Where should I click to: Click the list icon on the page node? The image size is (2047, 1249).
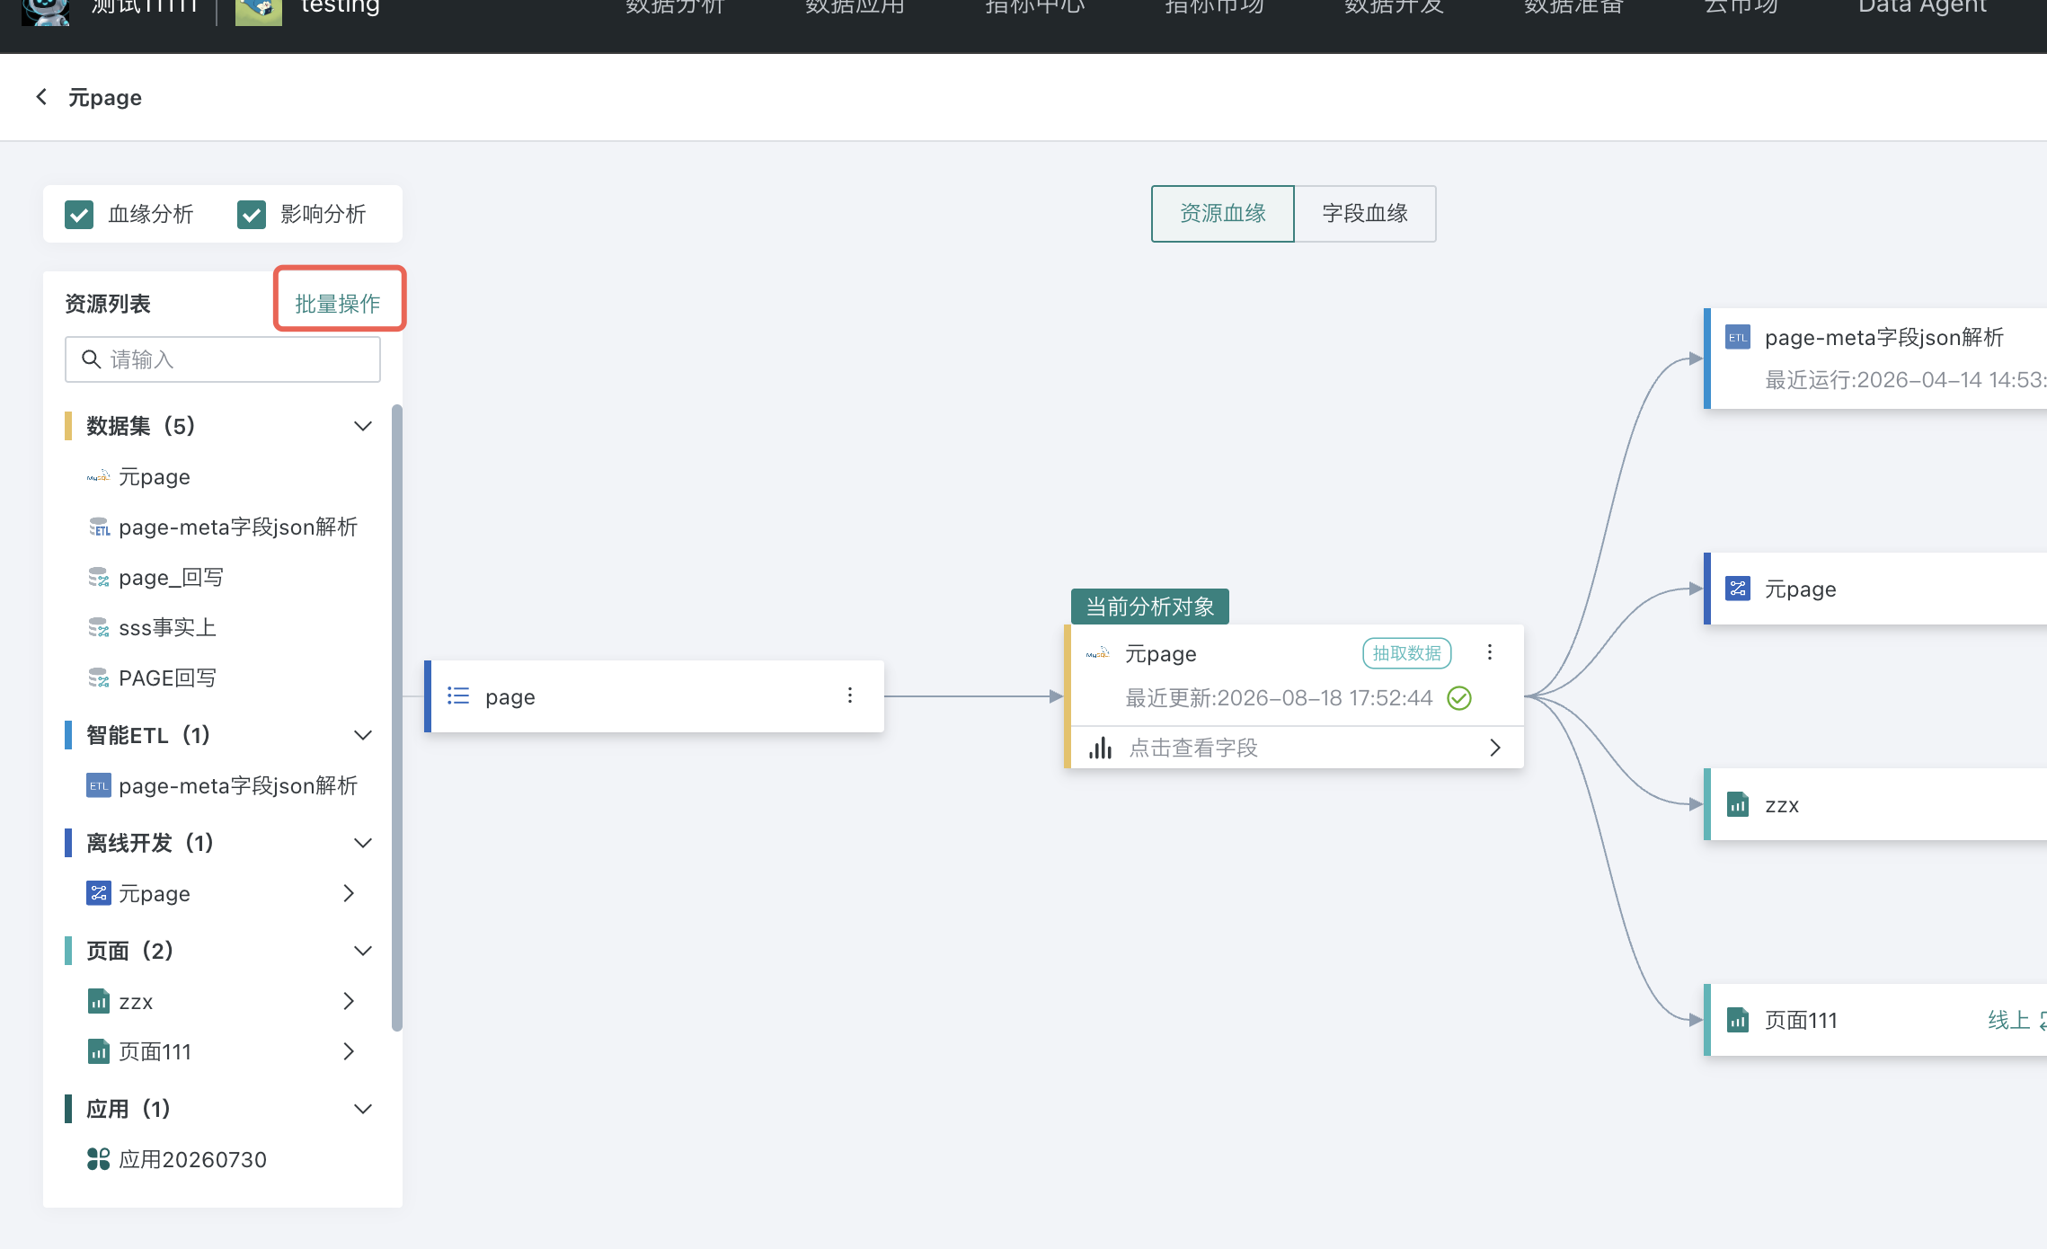[x=458, y=695]
